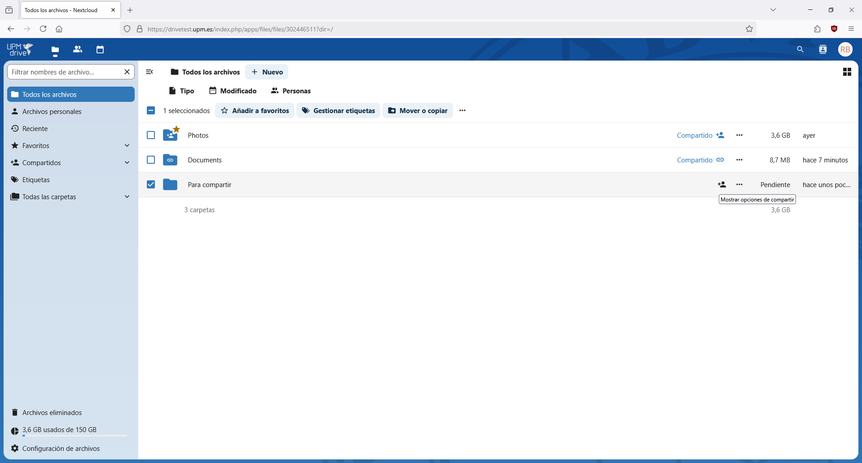Open the Personas filter dropdown
This screenshot has height=463, width=862.
[x=291, y=91]
